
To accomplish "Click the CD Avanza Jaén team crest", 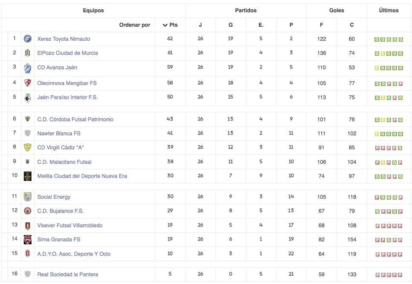I will [x=28, y=68].
